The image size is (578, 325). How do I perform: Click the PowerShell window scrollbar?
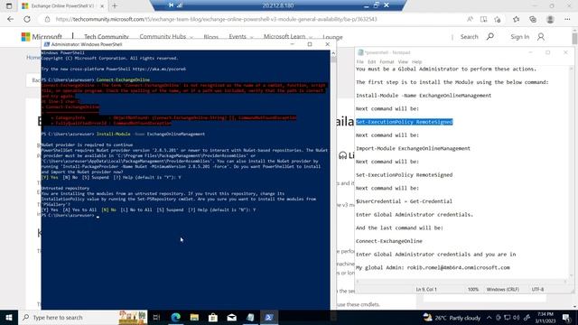[333, 180]
